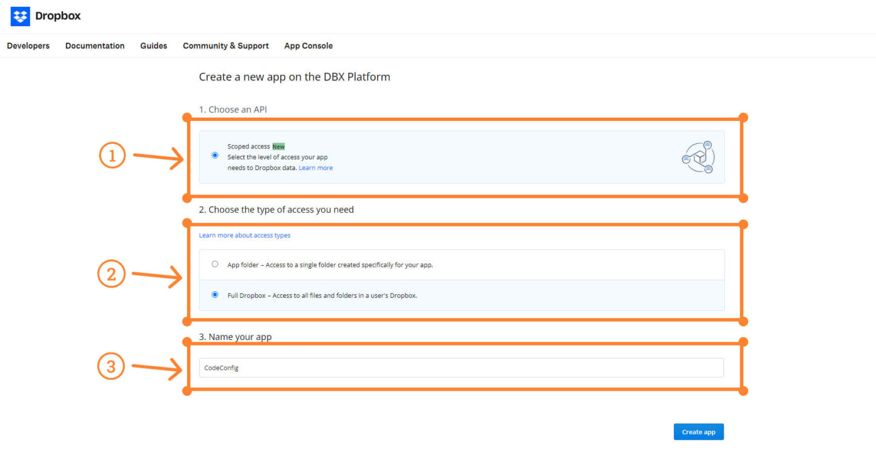Click the Scoped access network illustration

click(x=698, y=157)
